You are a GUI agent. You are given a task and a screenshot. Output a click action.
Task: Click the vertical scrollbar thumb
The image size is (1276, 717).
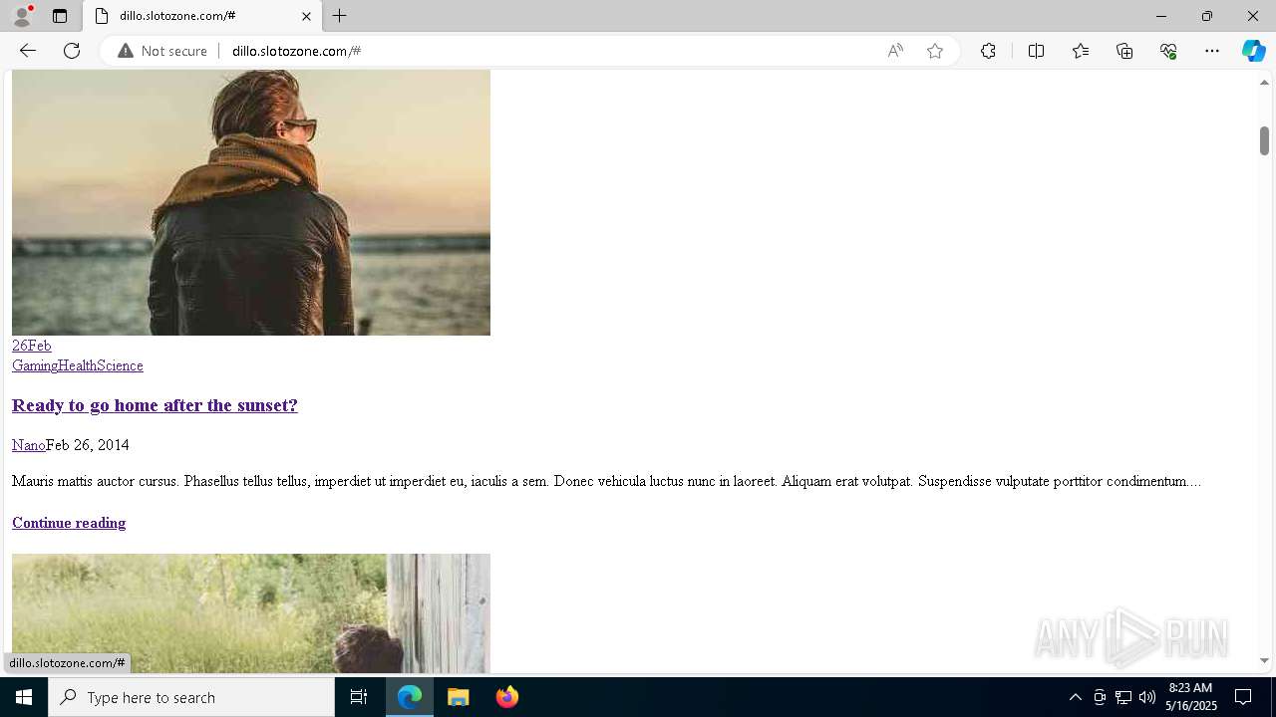coord(1264,140)
